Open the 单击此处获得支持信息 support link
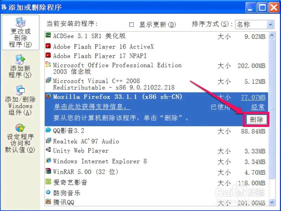Viewport: 281px width, 211px height. pyautogui.click(x=92, y=107)
